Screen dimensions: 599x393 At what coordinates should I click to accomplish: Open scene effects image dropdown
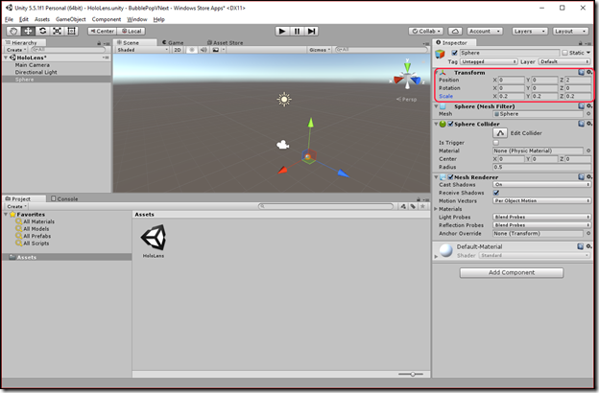click(218, 50)
